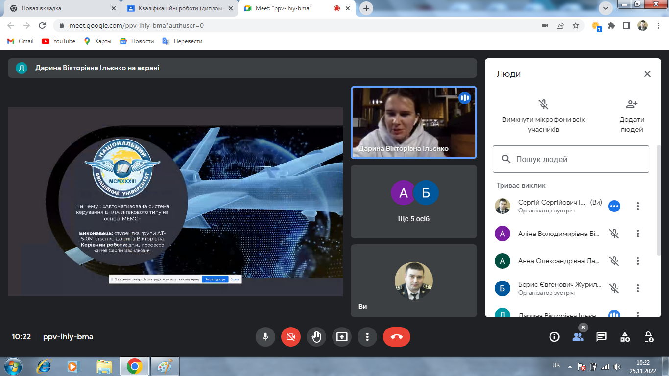Leave the call with hang-up button
Image resolution: width=669 pixels, height=376 pixels.
[x=397, y=337]
